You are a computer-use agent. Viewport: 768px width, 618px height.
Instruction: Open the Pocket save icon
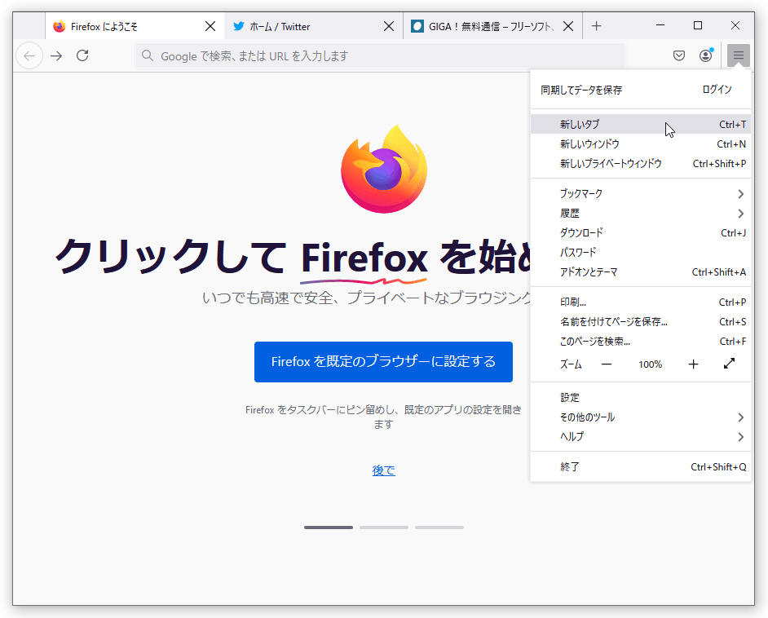click(x=679, y=55)
